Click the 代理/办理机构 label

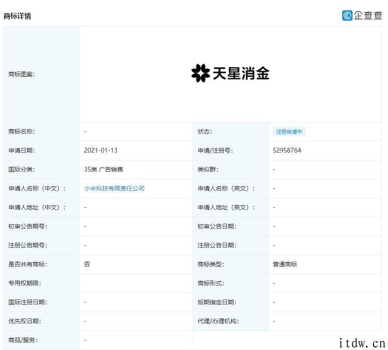click(218, 321)
